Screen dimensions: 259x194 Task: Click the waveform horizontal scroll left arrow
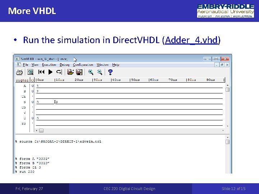click(x=37, y=131)
